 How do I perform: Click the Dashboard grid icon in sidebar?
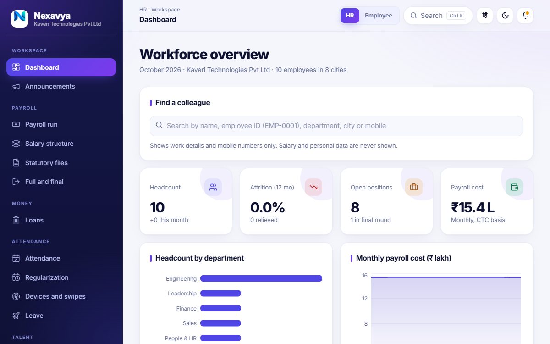click(16, 67)
